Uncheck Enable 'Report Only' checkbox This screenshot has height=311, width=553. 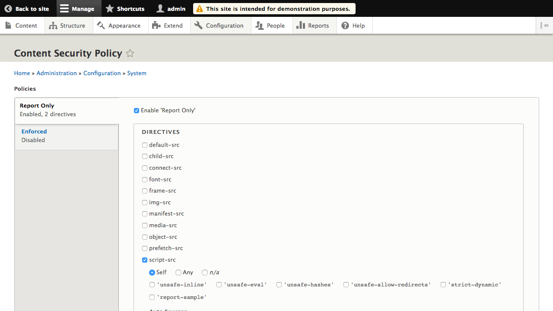(x=137, y=111)
